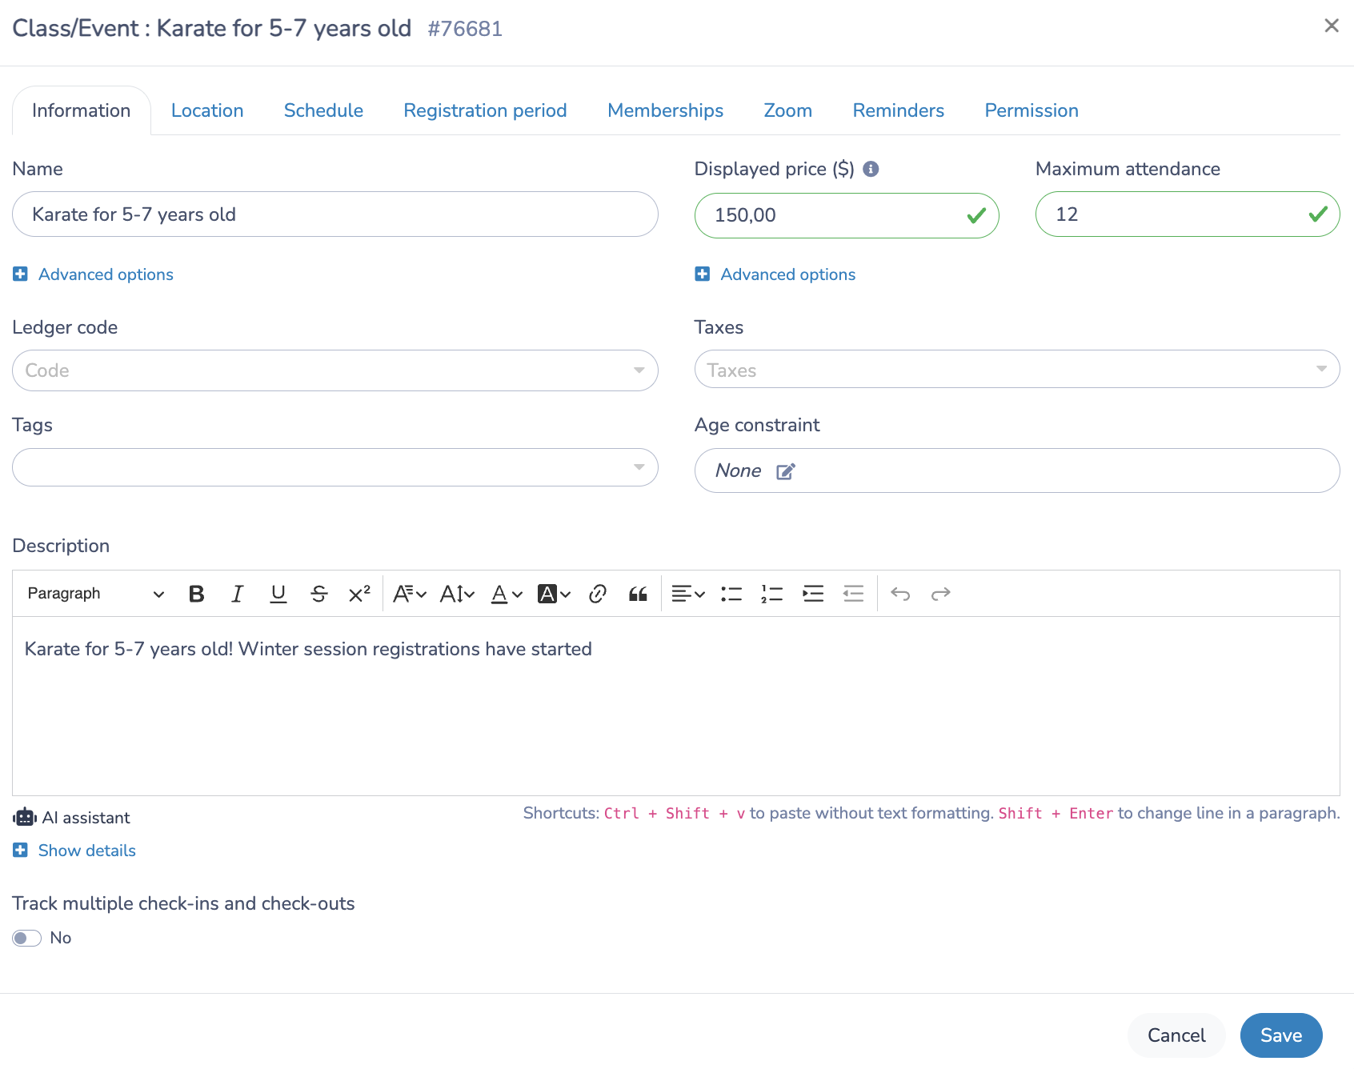Expand Show details section
Viewport: 1354px width, 1069px height.
pyautogui.click(x=74, y=851)
